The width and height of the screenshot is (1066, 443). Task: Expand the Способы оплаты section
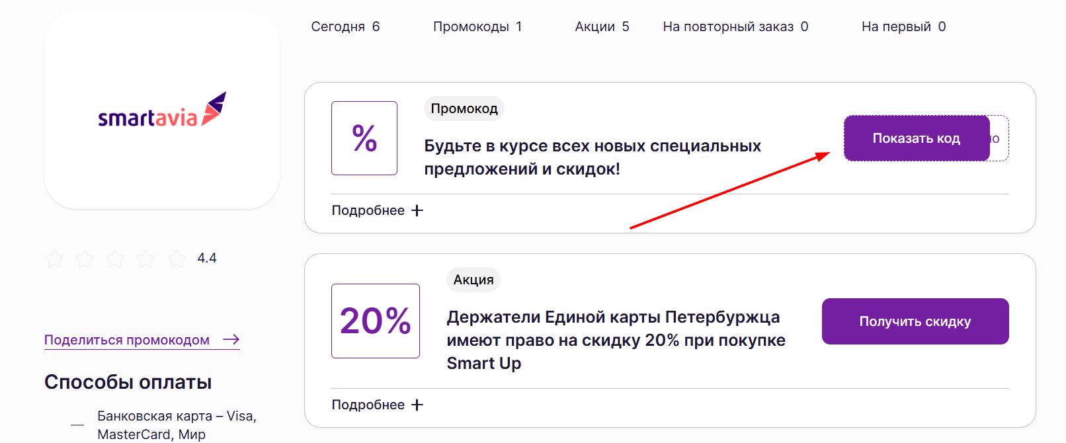tap(127, 382)
